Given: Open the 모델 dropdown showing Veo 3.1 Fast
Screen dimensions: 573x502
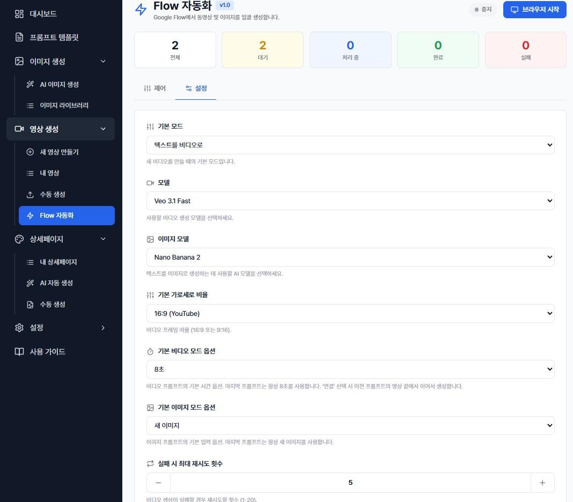Looking at the screenshot, I should [x=350, y=201].
